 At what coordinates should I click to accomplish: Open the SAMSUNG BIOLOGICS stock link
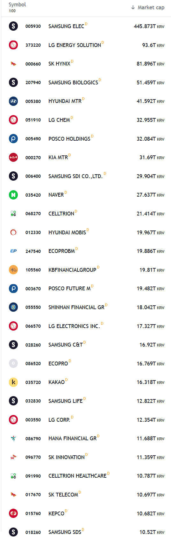[73, 82]
